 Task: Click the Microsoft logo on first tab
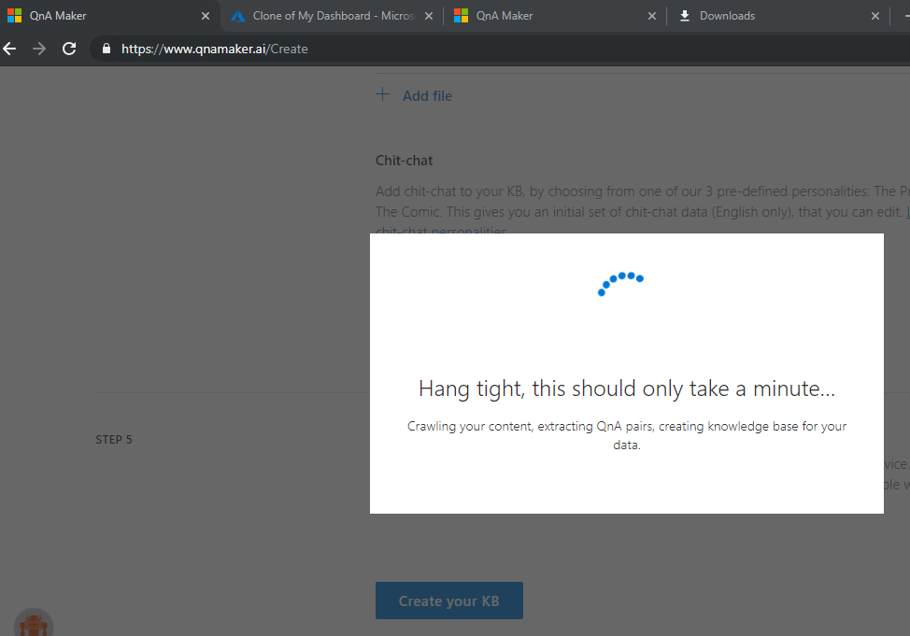[x=15, y=16]
